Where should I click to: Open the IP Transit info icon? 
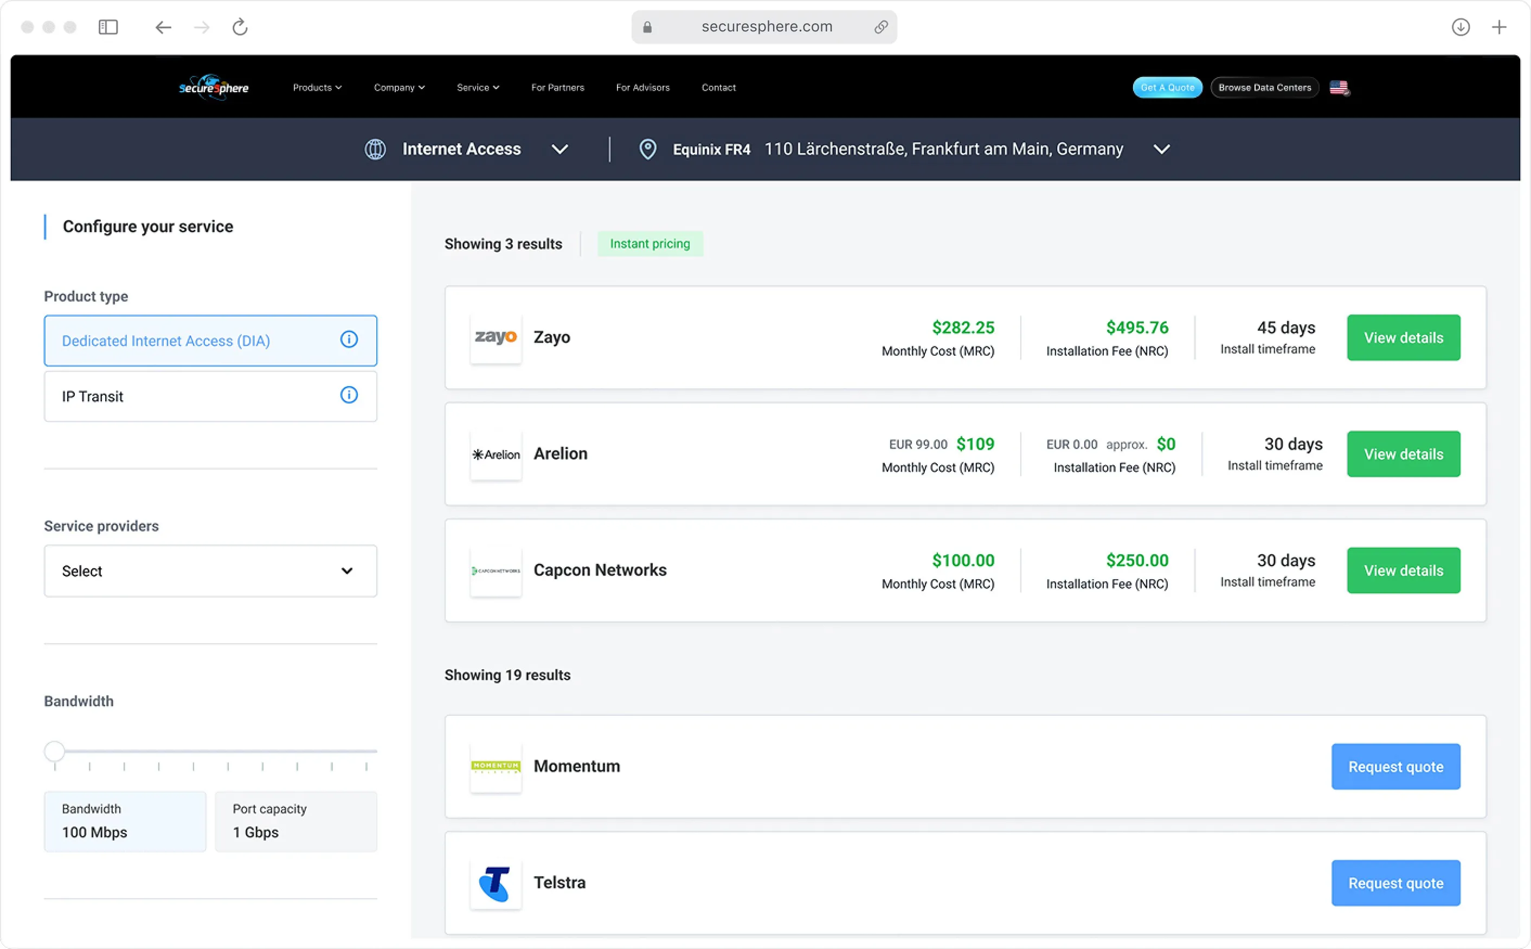point(349,395)
